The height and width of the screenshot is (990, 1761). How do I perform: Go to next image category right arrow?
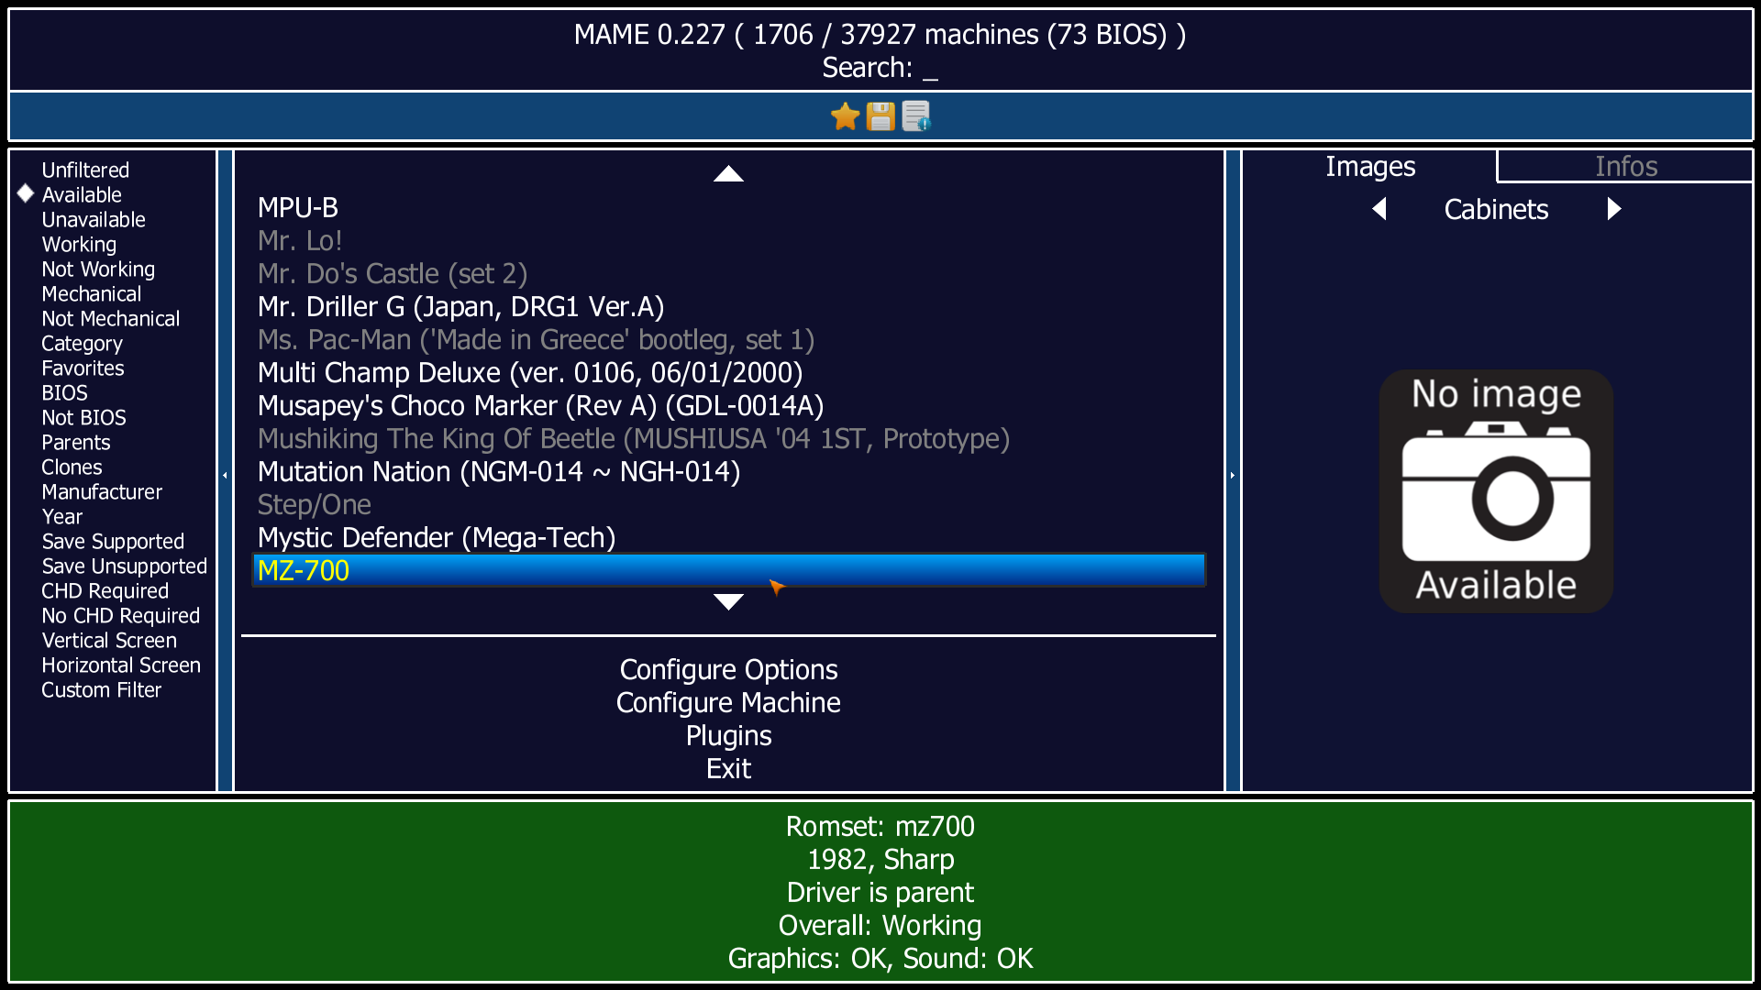(1614, 209)
